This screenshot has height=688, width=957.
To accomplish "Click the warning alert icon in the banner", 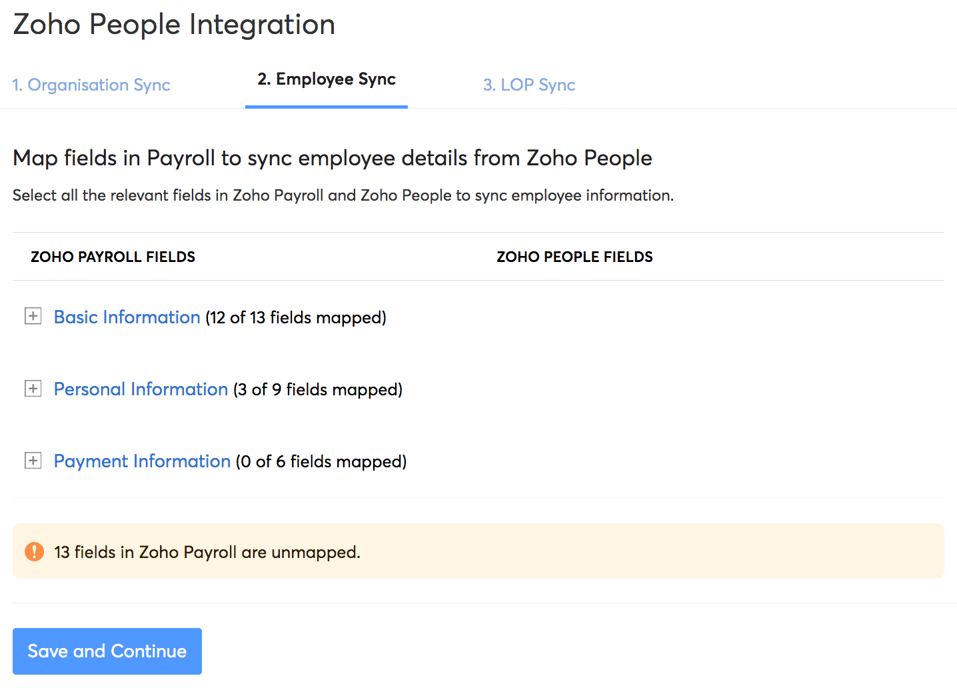I will (x=33, y=551).
